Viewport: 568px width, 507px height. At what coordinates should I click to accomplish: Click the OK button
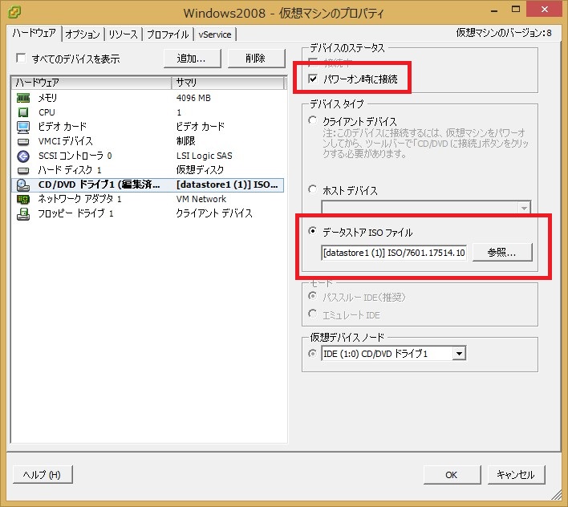[x=452, y=475]
